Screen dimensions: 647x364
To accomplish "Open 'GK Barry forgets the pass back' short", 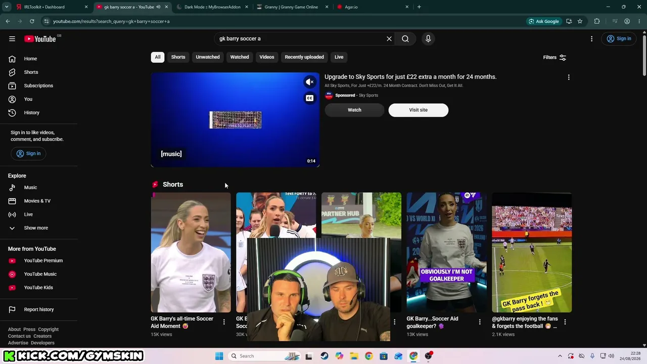I will pyautogui.click(x=532, y=252).
